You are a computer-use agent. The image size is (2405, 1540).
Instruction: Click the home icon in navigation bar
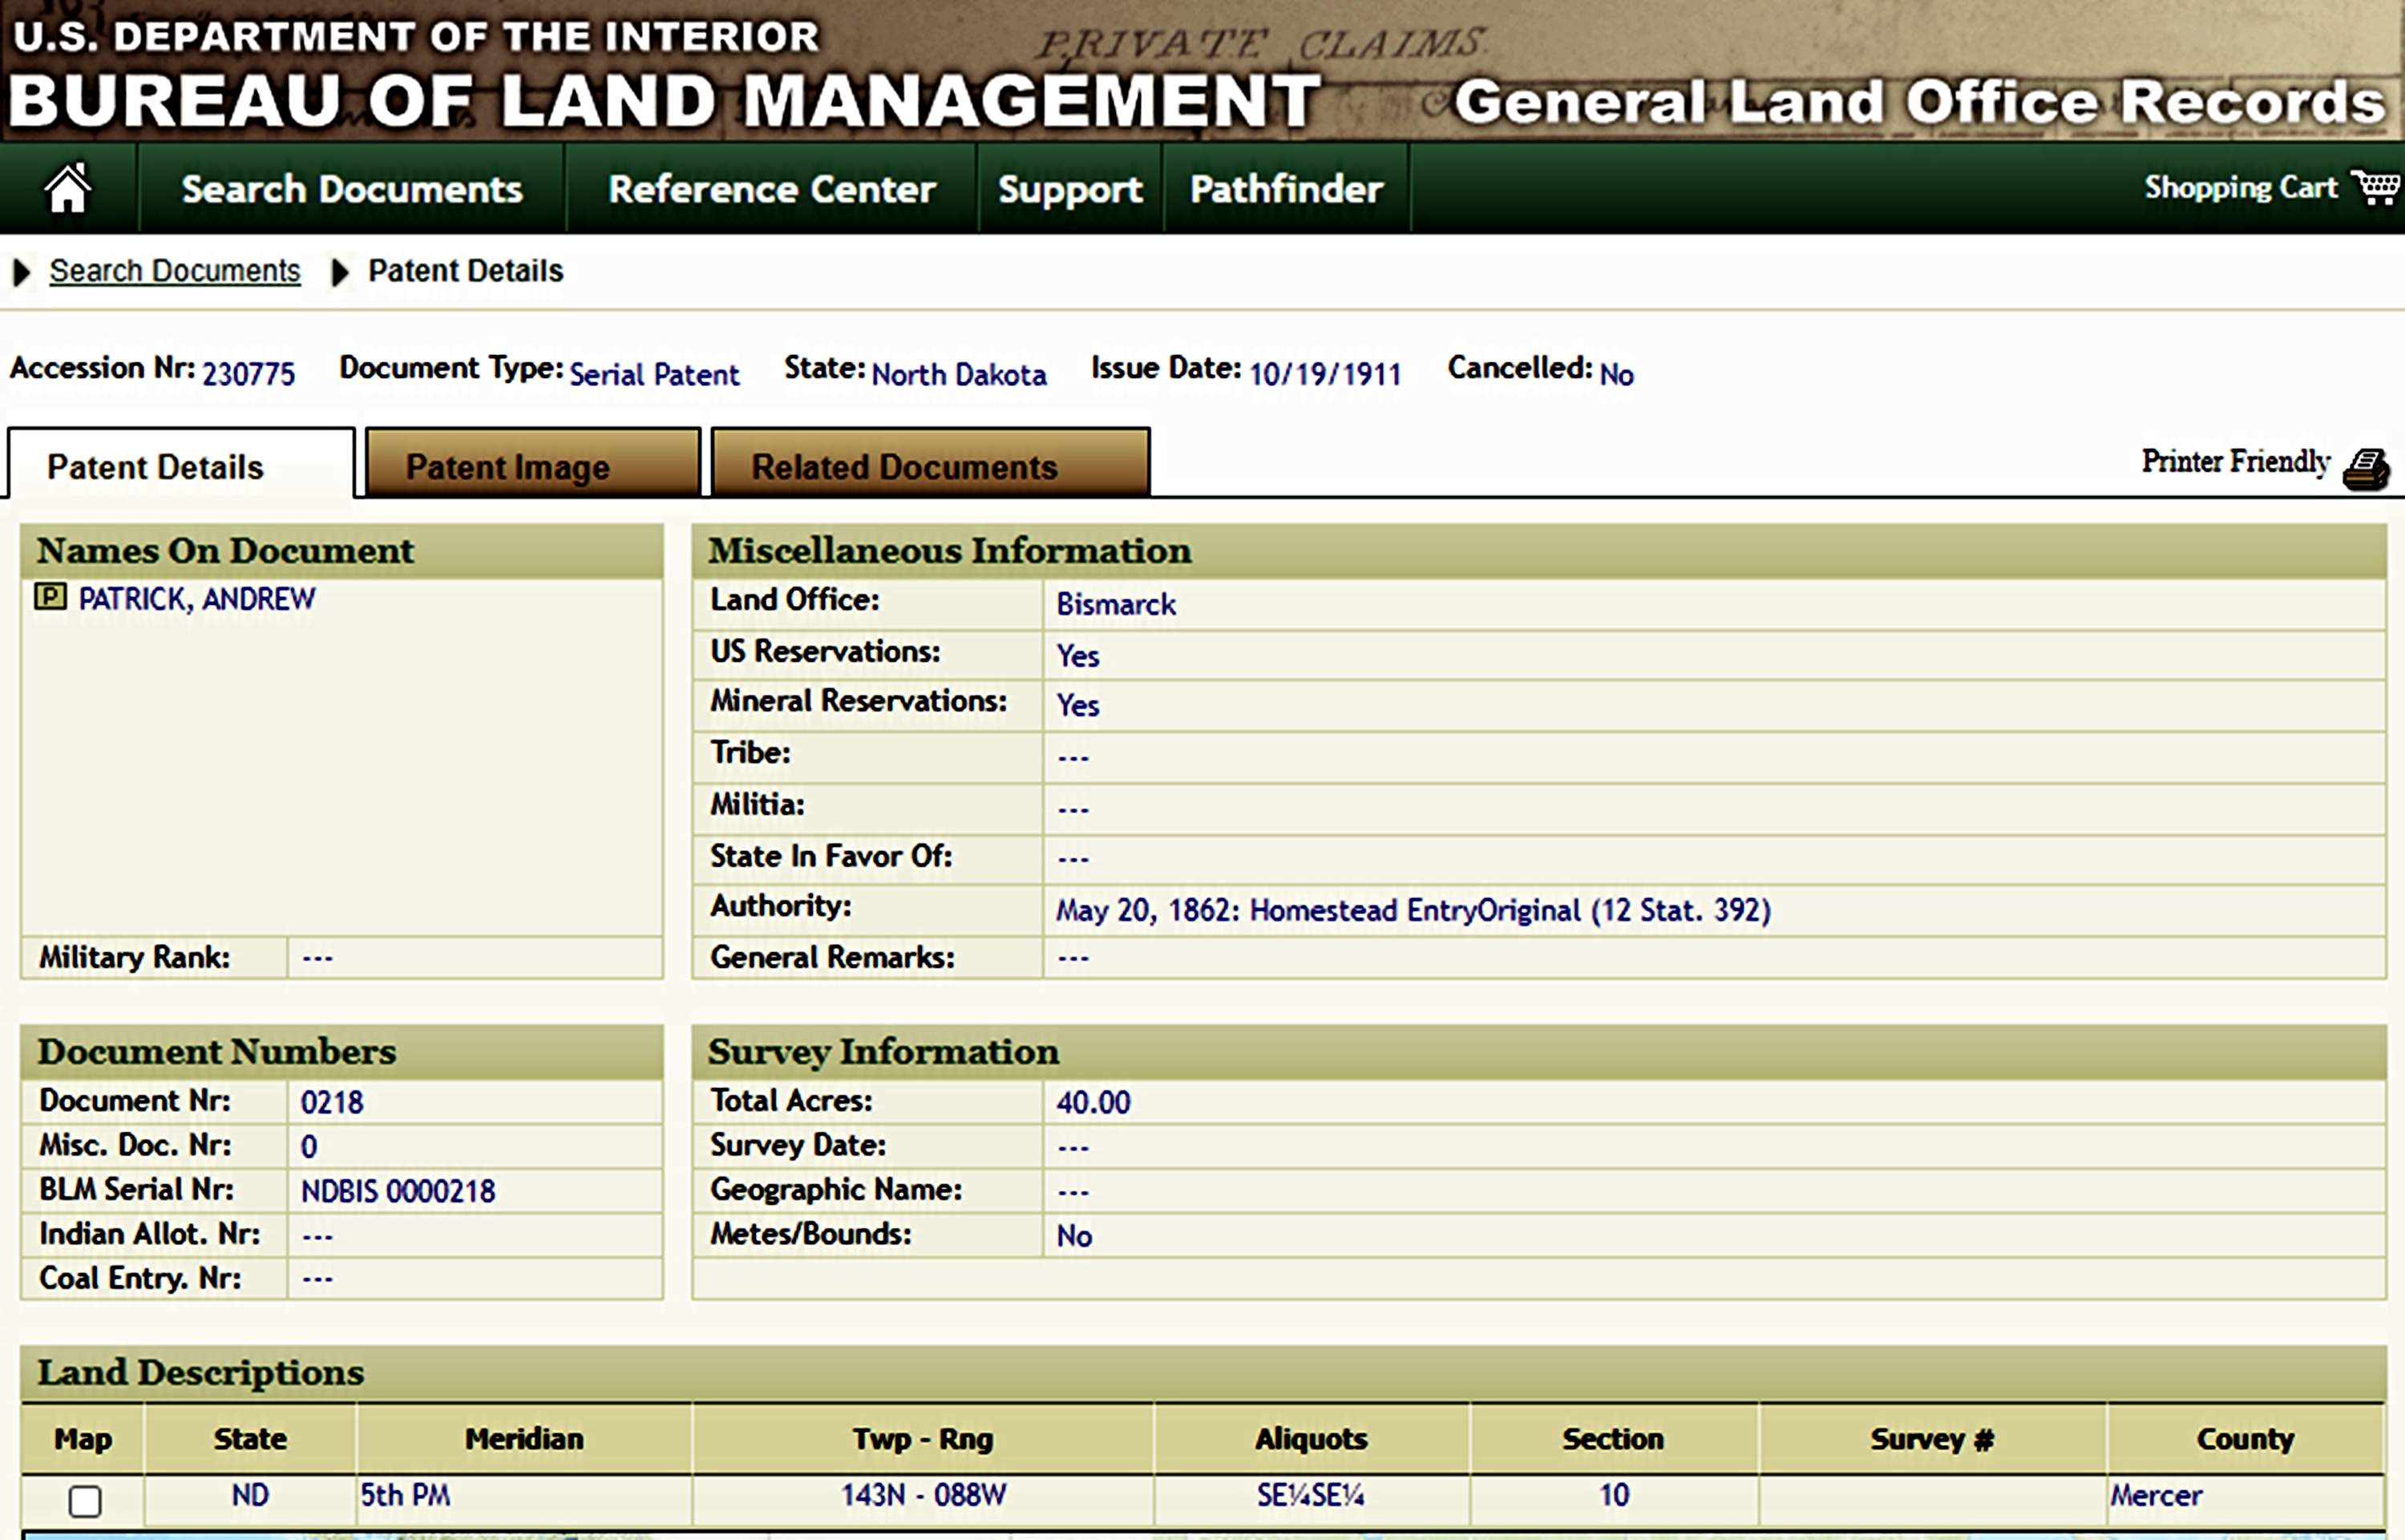coord(68,188)
